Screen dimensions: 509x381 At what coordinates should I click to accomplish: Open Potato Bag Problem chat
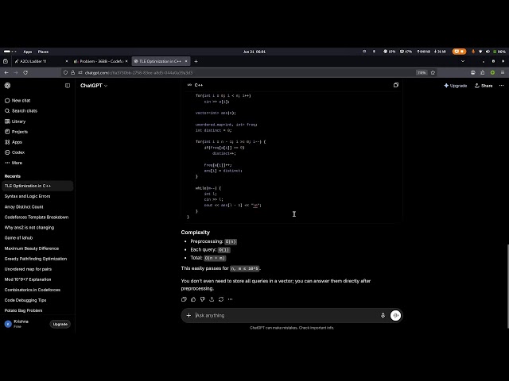click(37, 310)
